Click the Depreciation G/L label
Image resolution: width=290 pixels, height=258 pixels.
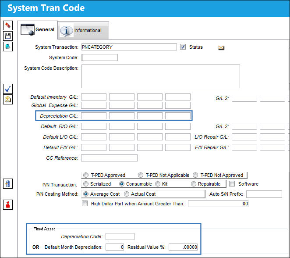(59, 116)
